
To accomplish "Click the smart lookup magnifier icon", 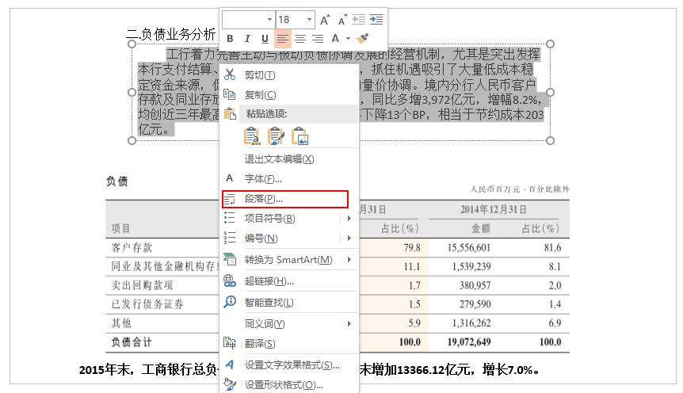I will click(x=230, y=302).
